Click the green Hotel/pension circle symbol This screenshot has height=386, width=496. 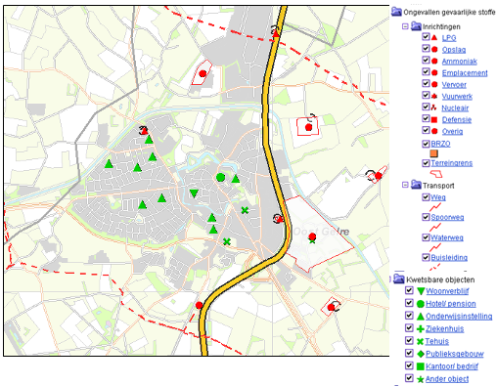click(x=421, y=304)
